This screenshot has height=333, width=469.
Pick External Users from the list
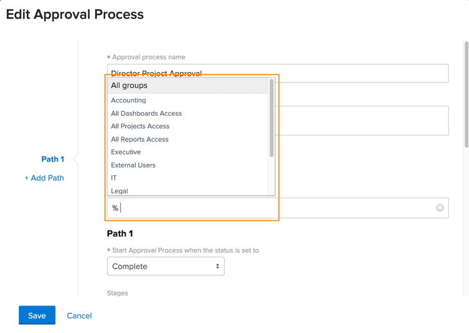click(133, 165)
